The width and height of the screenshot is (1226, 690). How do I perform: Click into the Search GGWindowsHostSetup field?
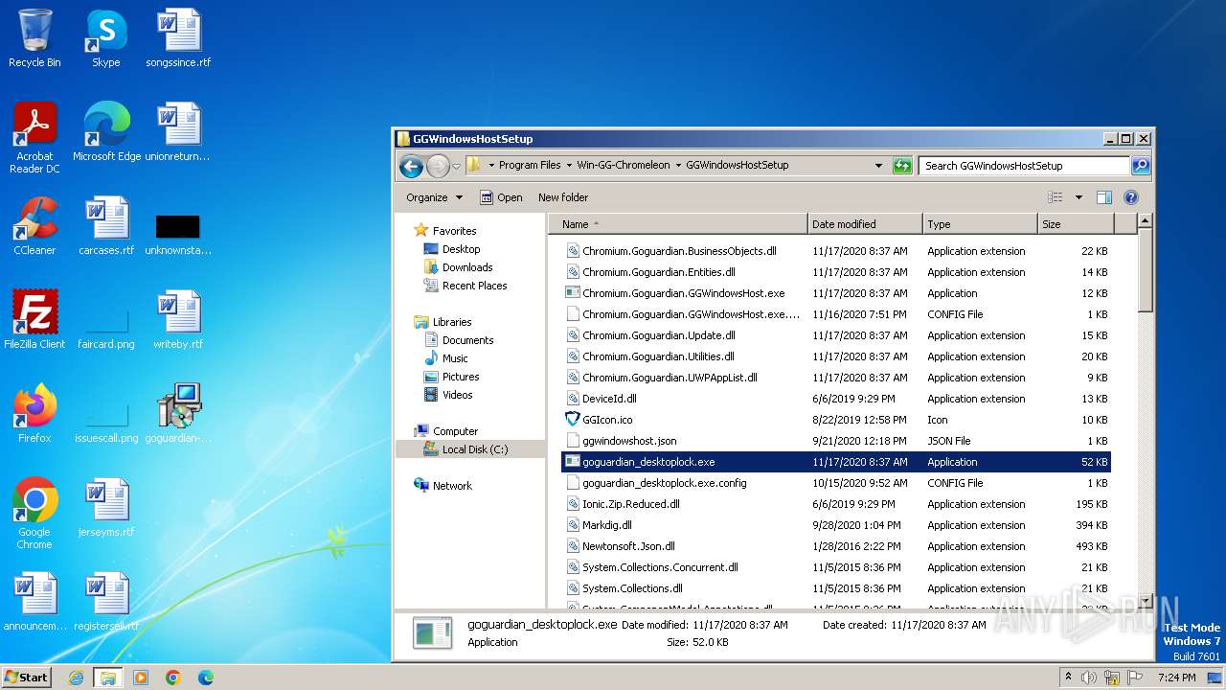[x=1025, y=166]
